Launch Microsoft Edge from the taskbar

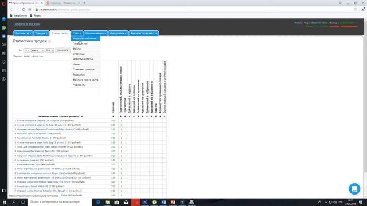tap(98, 202)
